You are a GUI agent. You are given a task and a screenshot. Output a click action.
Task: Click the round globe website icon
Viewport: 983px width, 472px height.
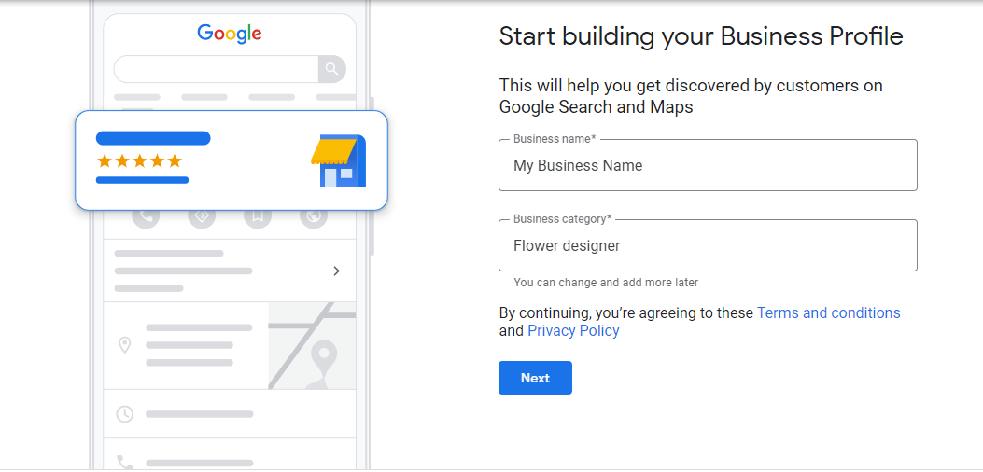tap(314, 217)
